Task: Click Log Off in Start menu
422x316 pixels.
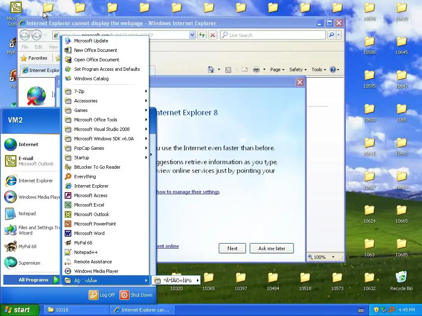Action: (x=102, y=295)
